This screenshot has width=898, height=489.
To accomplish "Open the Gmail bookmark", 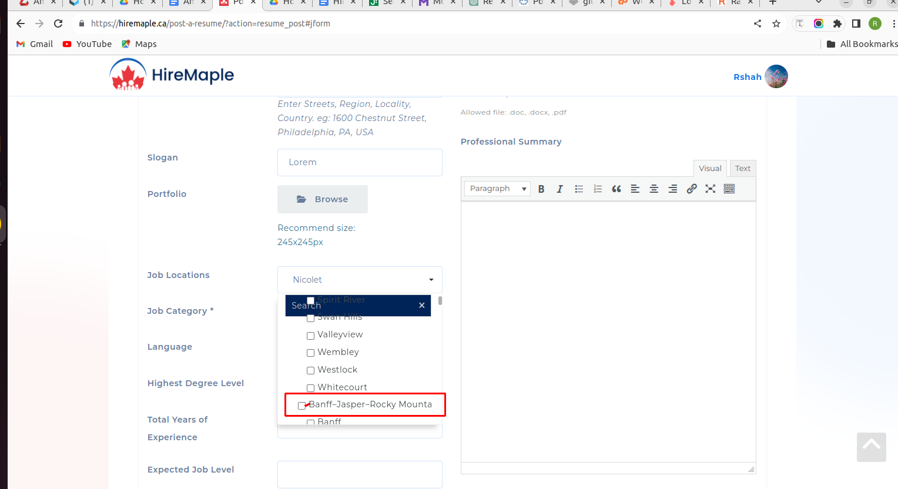I will pos(35,44).
